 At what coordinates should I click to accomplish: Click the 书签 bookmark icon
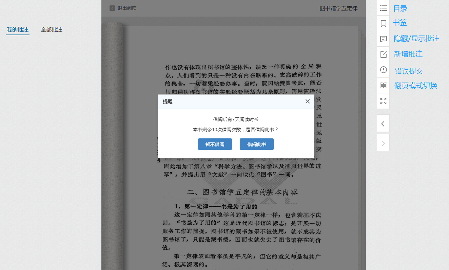(x=383, y=23)
